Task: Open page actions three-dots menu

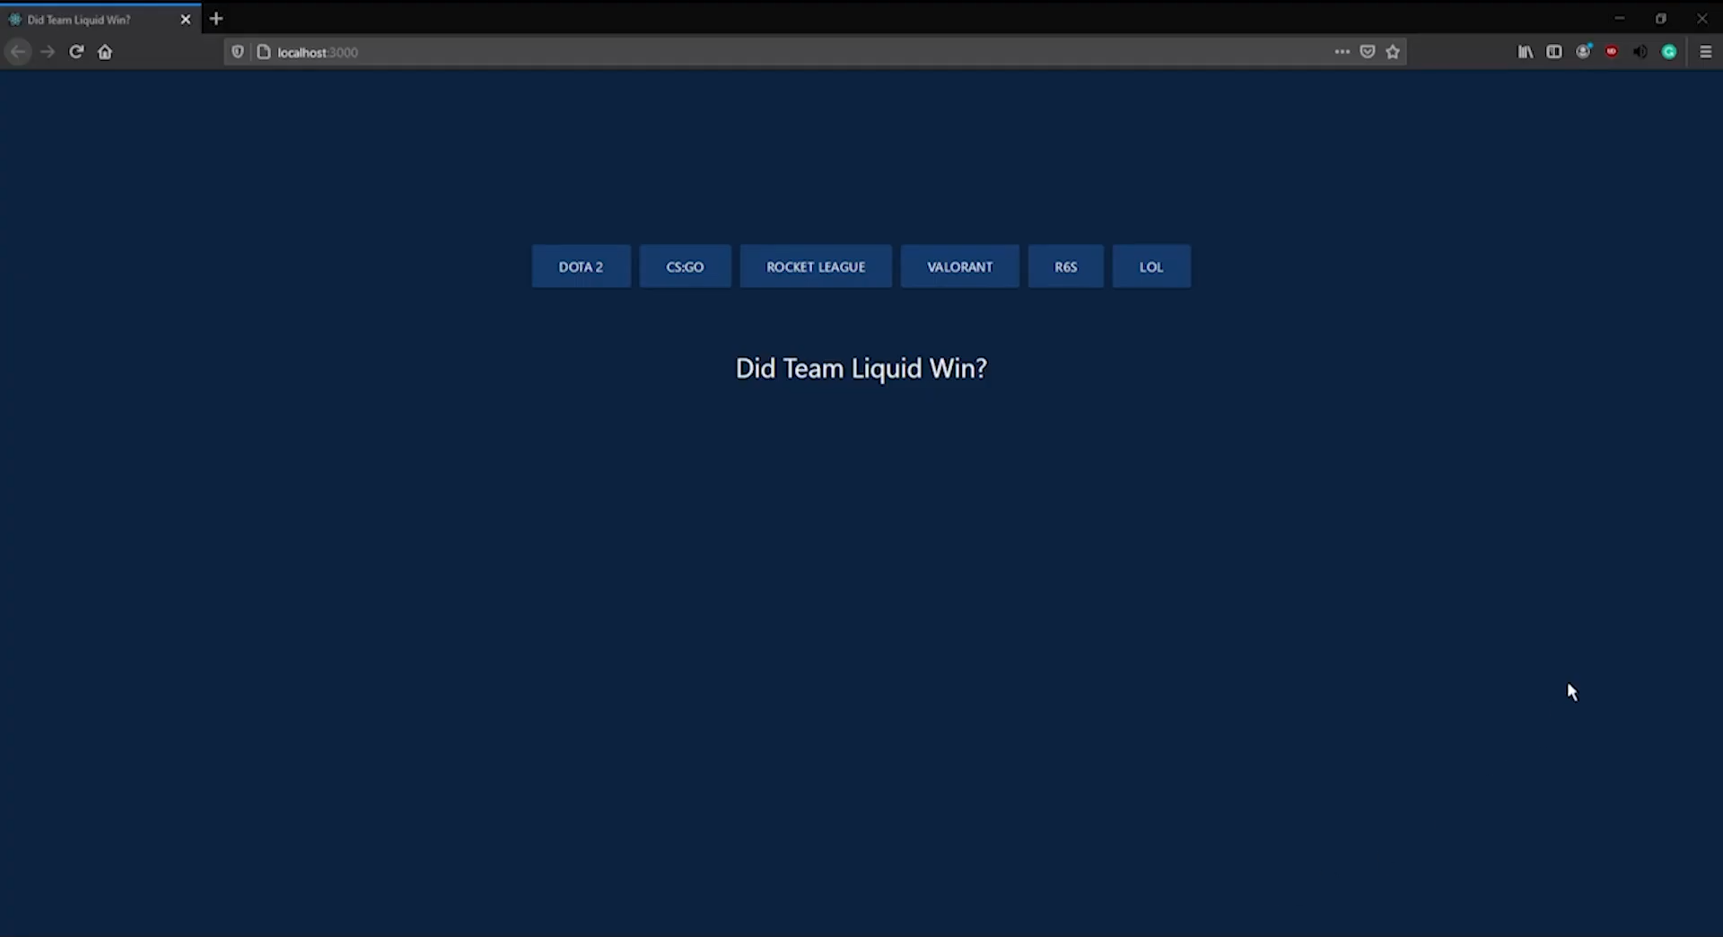Action: 1342,52
